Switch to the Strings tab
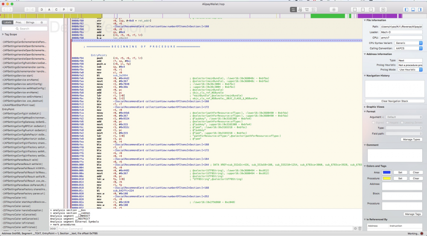The height and width of the screenshot is (236, 427). [30, 22]
